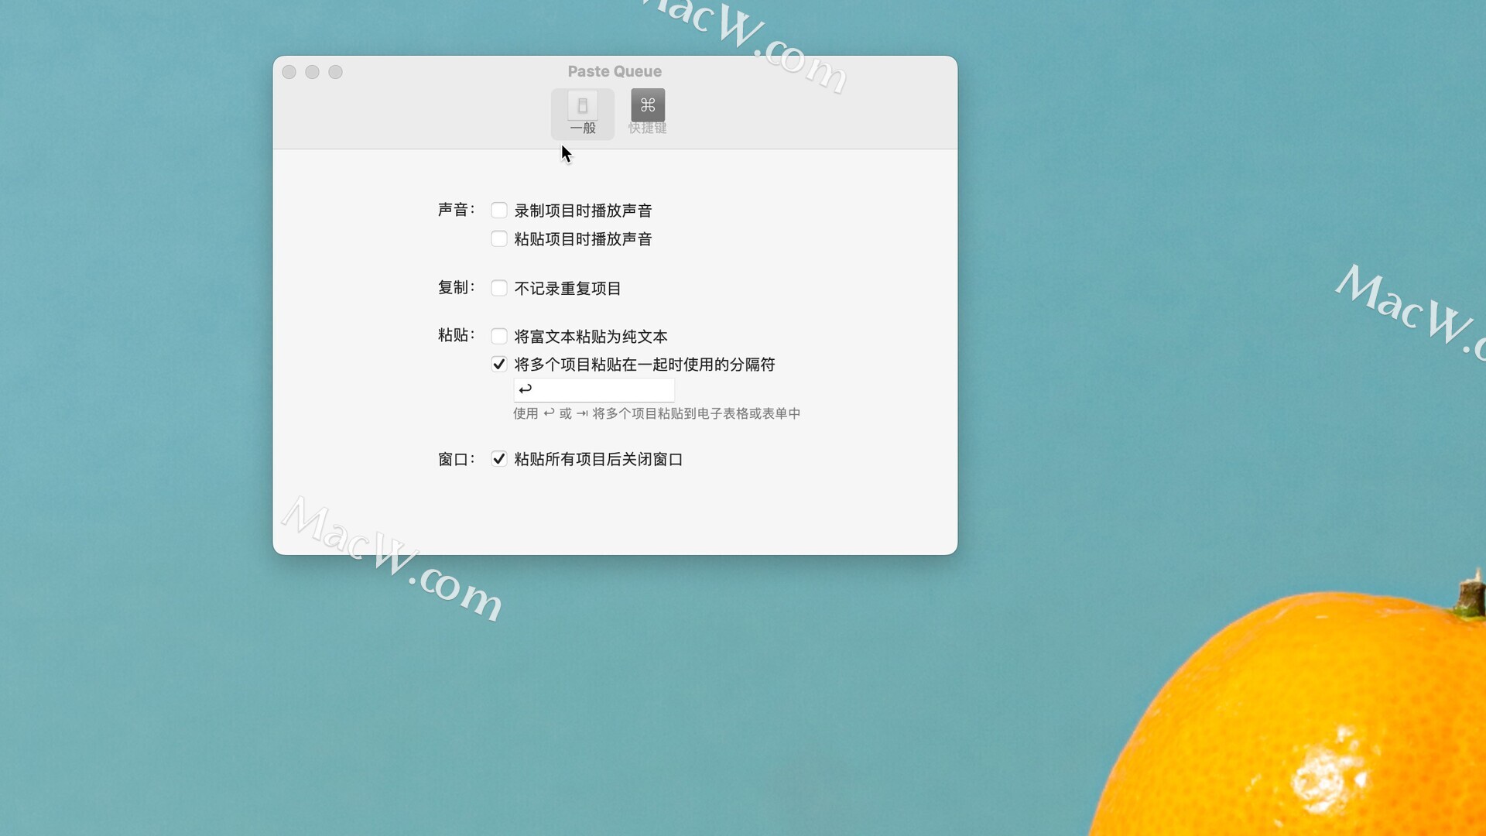Screen dimensions: 1486x836
Task: Uncheck 将多个项目粘贴在一起时使用的分隔符
Action: 499,365
